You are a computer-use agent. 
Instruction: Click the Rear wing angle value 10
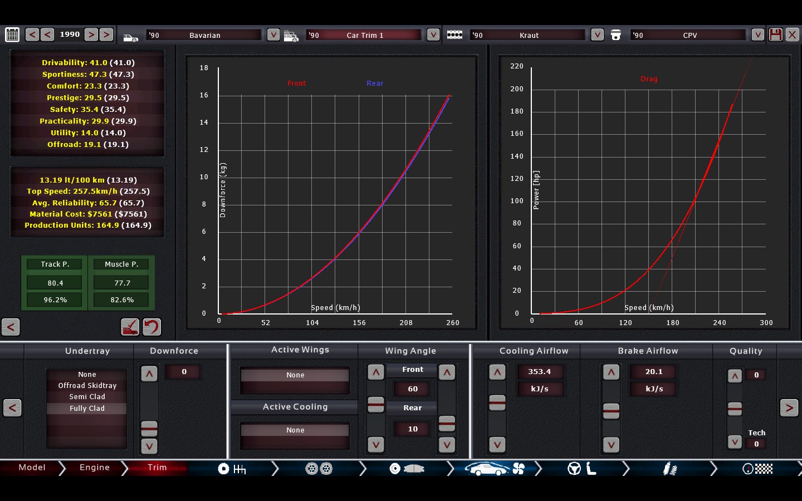click(413, 429)
